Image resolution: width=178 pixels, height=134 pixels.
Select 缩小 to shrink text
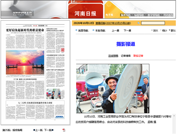tap(164, 31)
